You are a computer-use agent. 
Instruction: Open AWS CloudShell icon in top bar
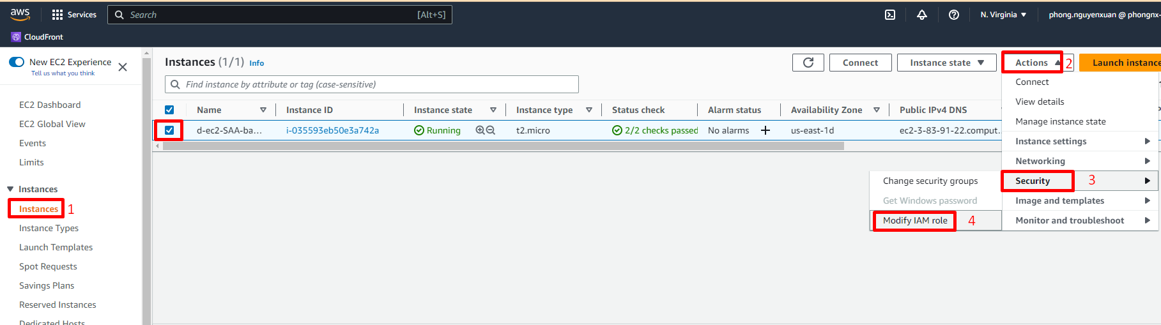[889, 15]
